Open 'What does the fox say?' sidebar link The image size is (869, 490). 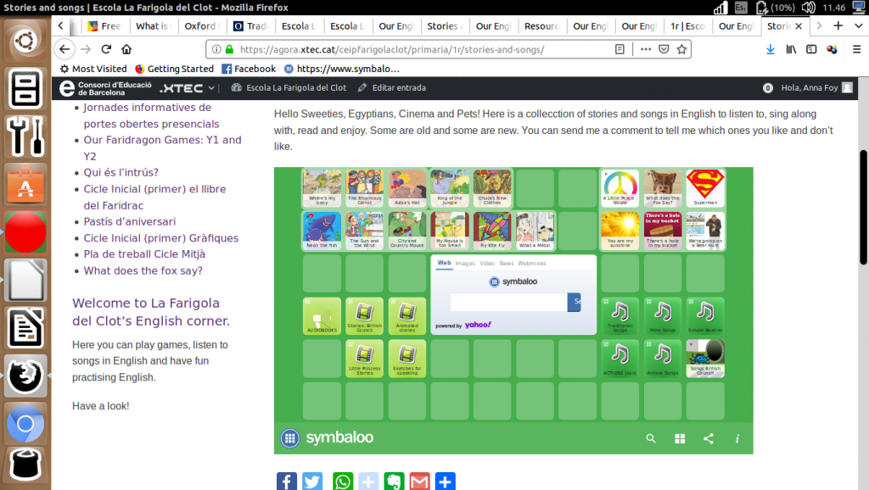(143, 270)
